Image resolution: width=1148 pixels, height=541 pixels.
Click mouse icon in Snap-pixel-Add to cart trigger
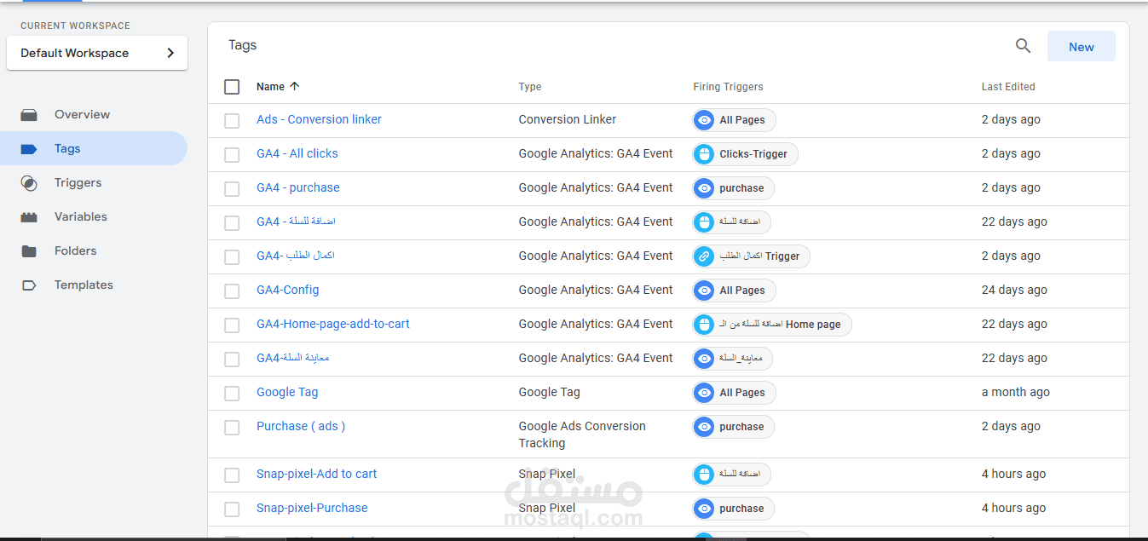(704, 475)
